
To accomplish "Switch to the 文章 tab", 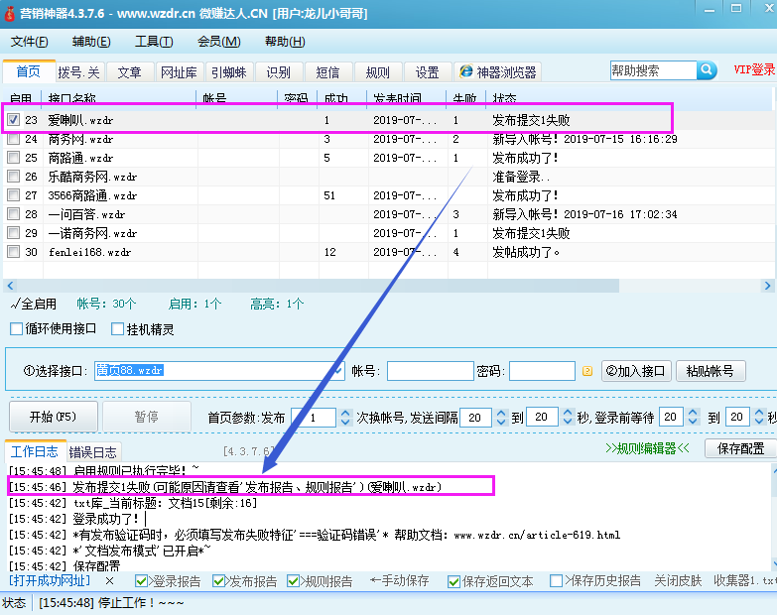I will [130, 72].
